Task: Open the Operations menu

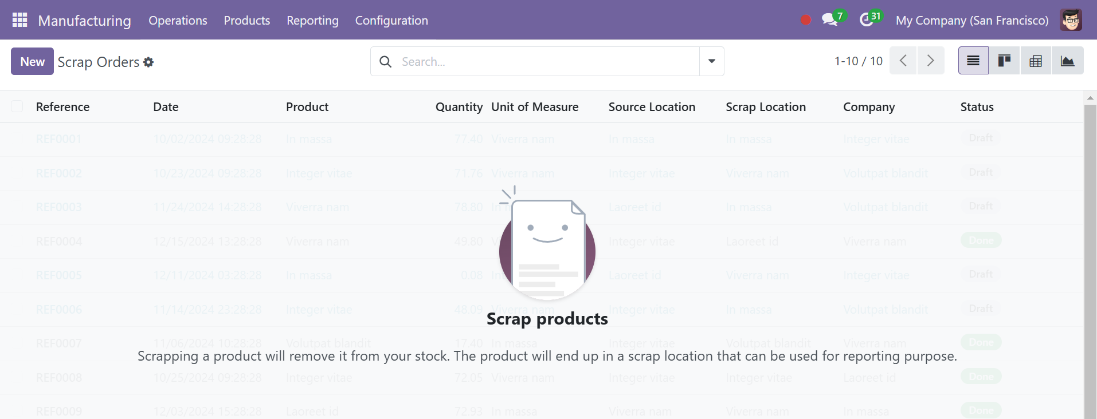Action: pyautogui.click(x=178, y=20)
